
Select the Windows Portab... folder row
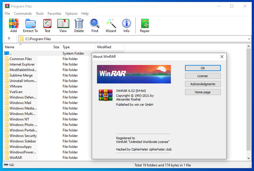(21, 130)
